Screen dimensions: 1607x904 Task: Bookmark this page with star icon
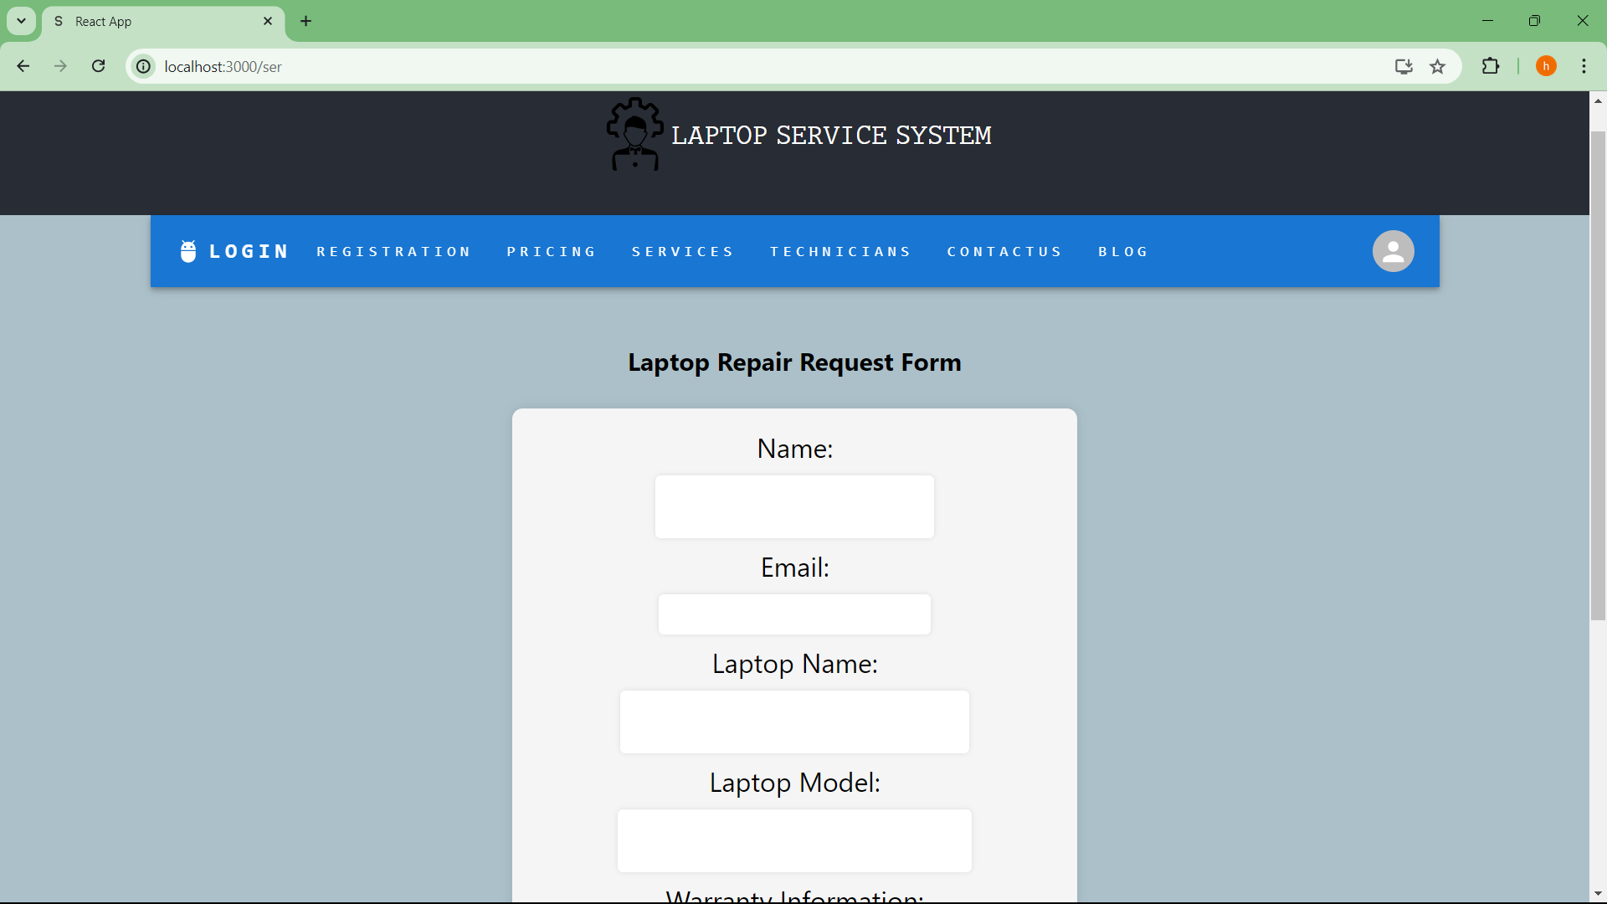point(1437,66)
